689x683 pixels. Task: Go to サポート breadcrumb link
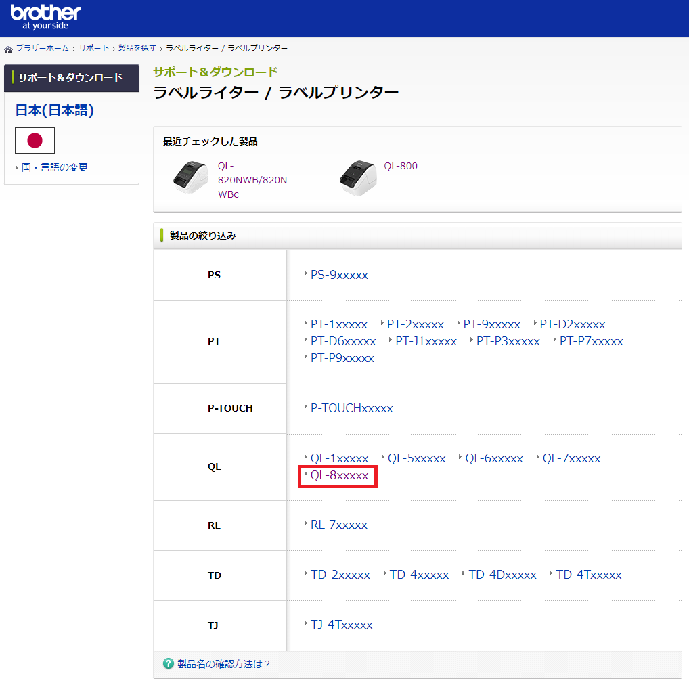(93, 48)
